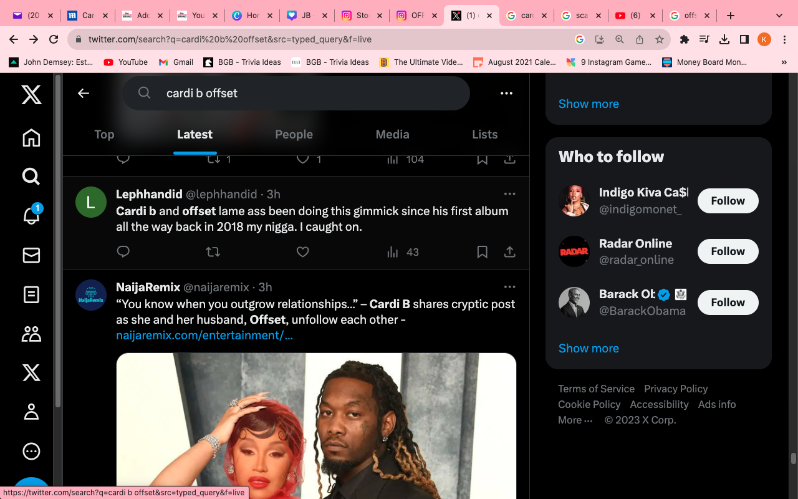Follow Radar Online account
This screenshot has height=499, width=798.
(x=728, y=251)
